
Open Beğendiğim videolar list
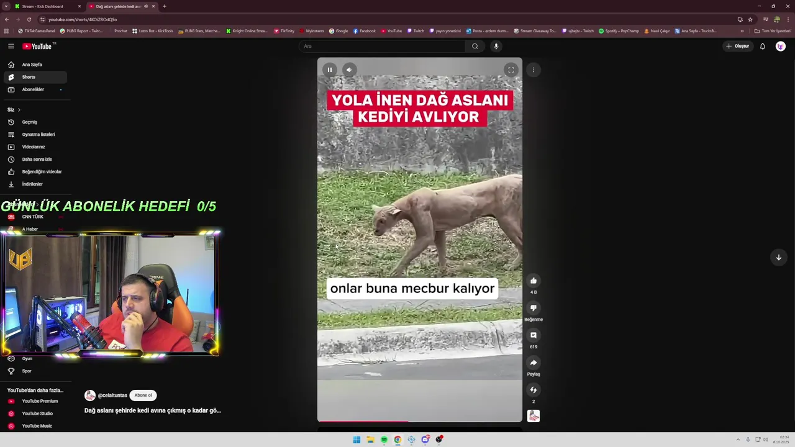[35, 171]
